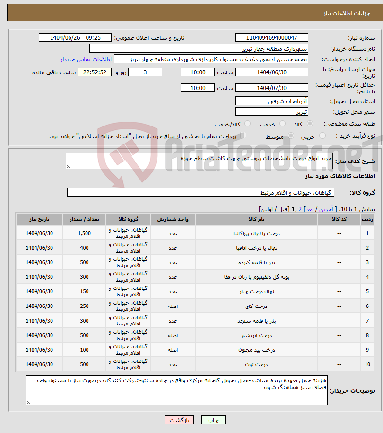
Task: Click the resize handle of شرح کلی نیاز box
Action: 68,166
